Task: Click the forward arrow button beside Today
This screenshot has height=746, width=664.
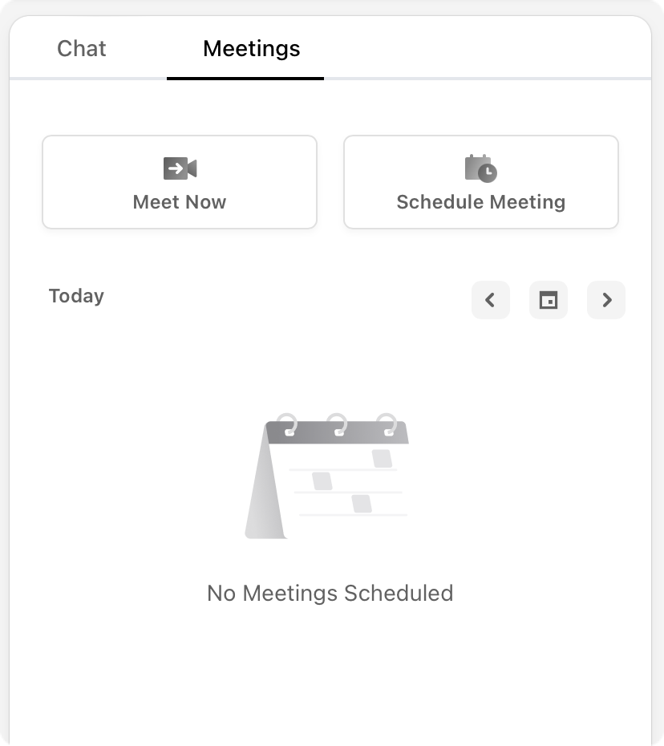Action: click(606, 300)
